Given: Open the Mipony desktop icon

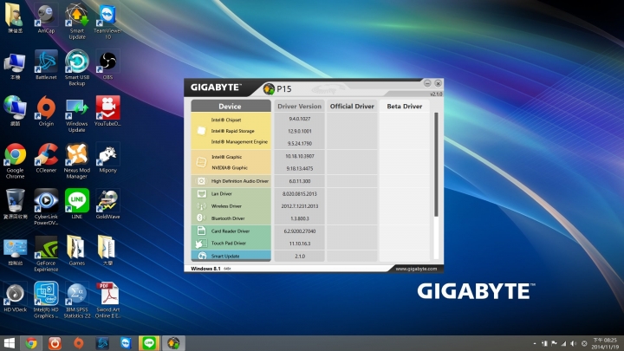Looking at the screenshot, I should (107, 158).
